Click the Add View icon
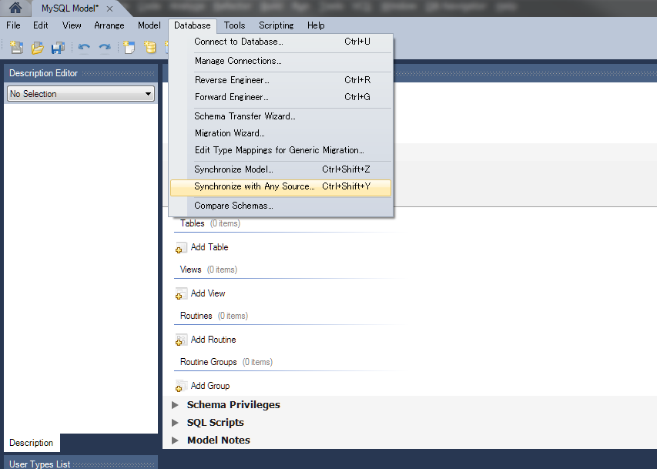657x469 pixels. pos(180,294)
